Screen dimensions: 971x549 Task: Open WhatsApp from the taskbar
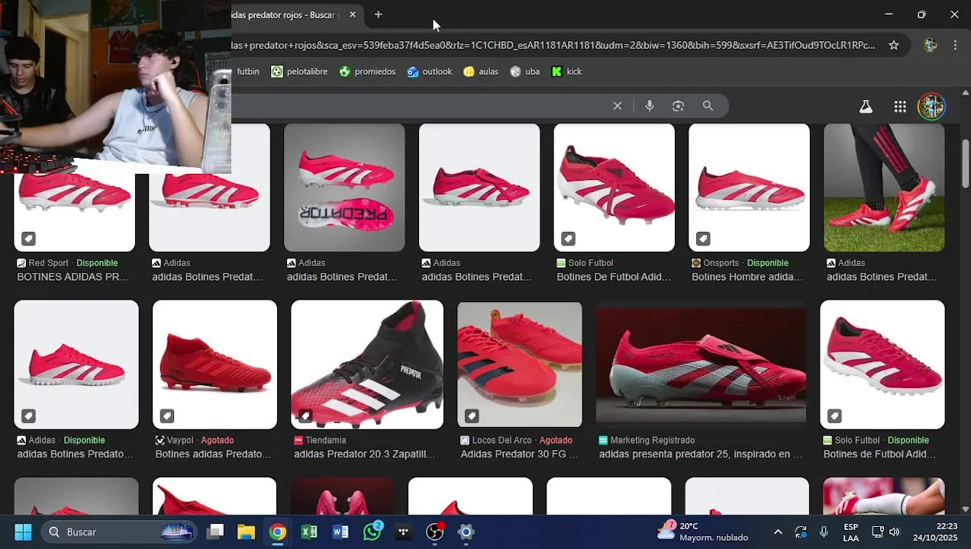click(x=372, y=531)
